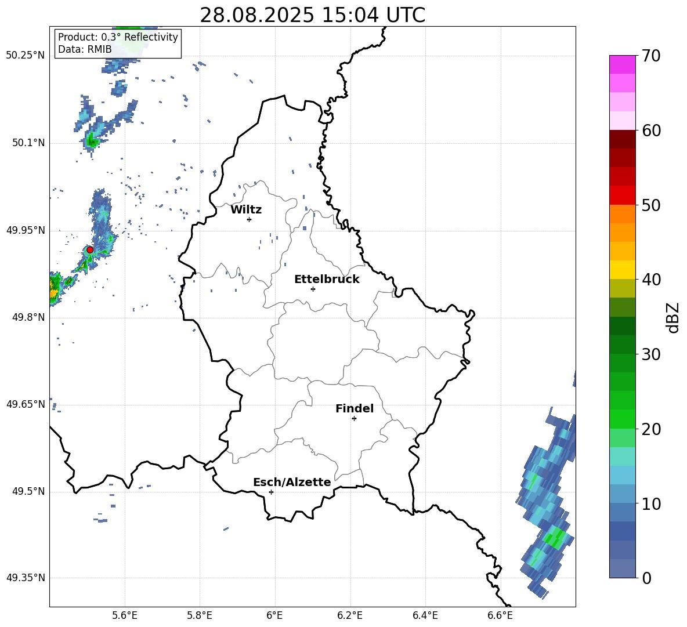Screen dimensions: 687x627
Task: Click the 30 tick on the colorbar
Action: tap(651, 354)
